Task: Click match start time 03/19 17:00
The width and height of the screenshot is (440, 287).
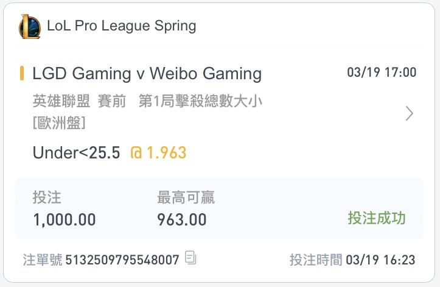Action: [x=382, y=73]
